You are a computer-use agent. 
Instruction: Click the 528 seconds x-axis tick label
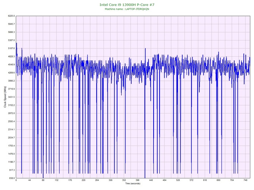coord(178,180)
